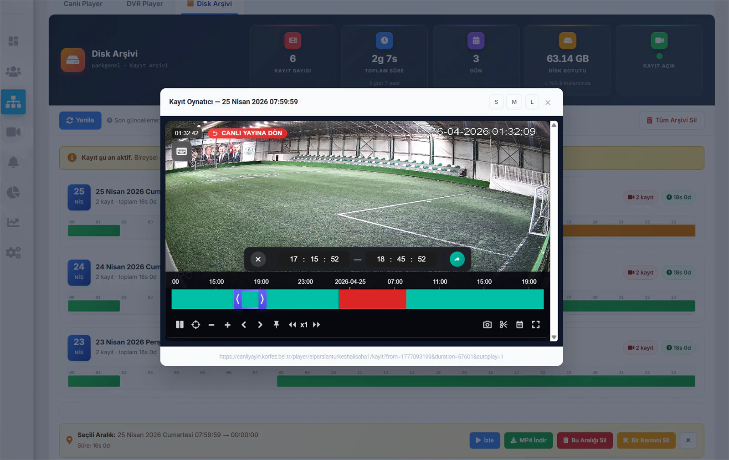This screenshot has width=729, height=460.
Task: Click the crosshair center timeline icon
Action: pos(196,325)
